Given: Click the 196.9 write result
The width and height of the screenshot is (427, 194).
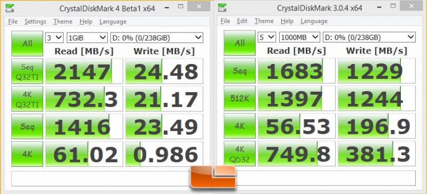Looking at the screenshot, I should [377, 126].
